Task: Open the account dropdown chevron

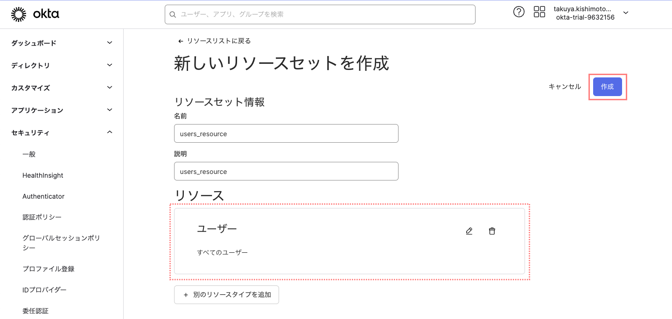Action: click(x=626, y=13)
